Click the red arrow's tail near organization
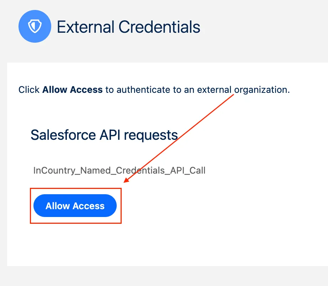The width and height of the screenshot is (328, 286). coord(233,95)
